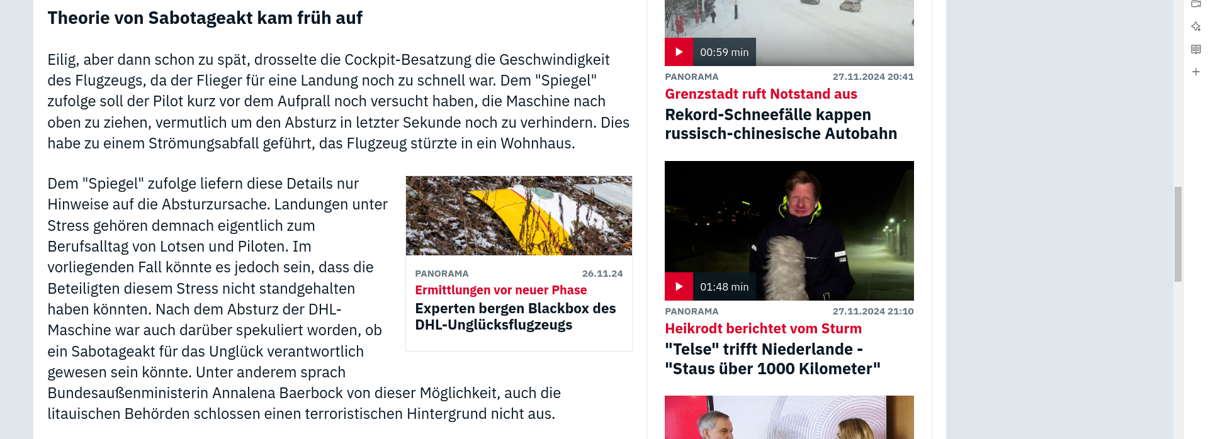Open the reading book sidebar icon
Screen dimensions: 1208x439
tap(1196, 49)
